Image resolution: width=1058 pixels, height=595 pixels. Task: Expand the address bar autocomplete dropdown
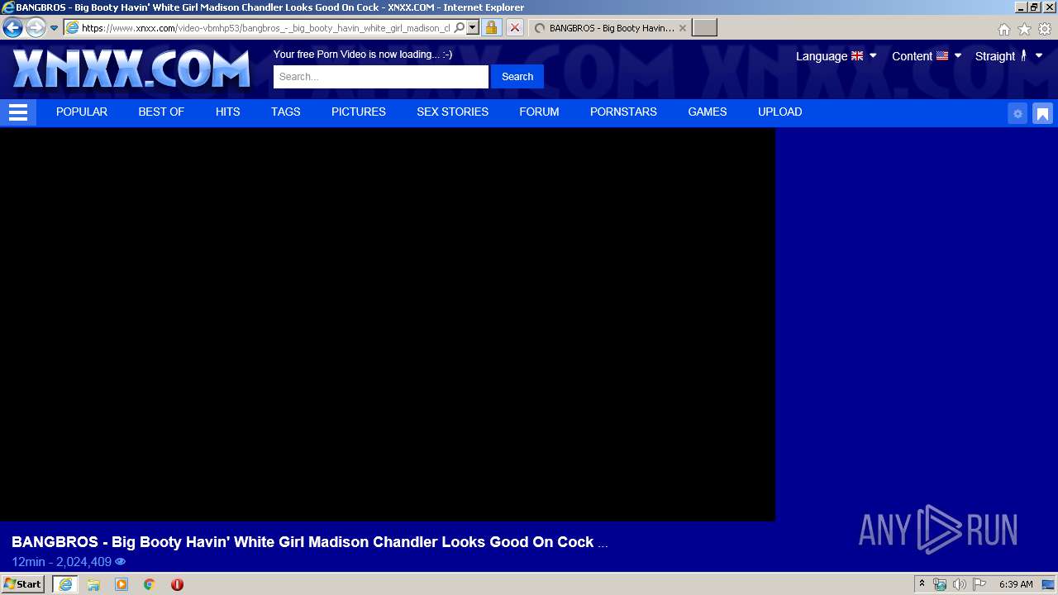tap(473, 27)
